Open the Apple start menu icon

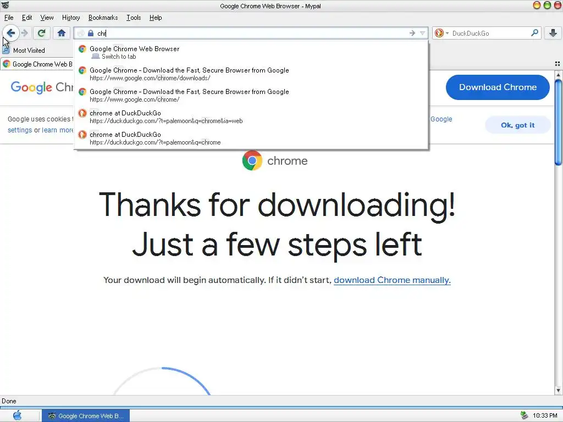point(17,415)
